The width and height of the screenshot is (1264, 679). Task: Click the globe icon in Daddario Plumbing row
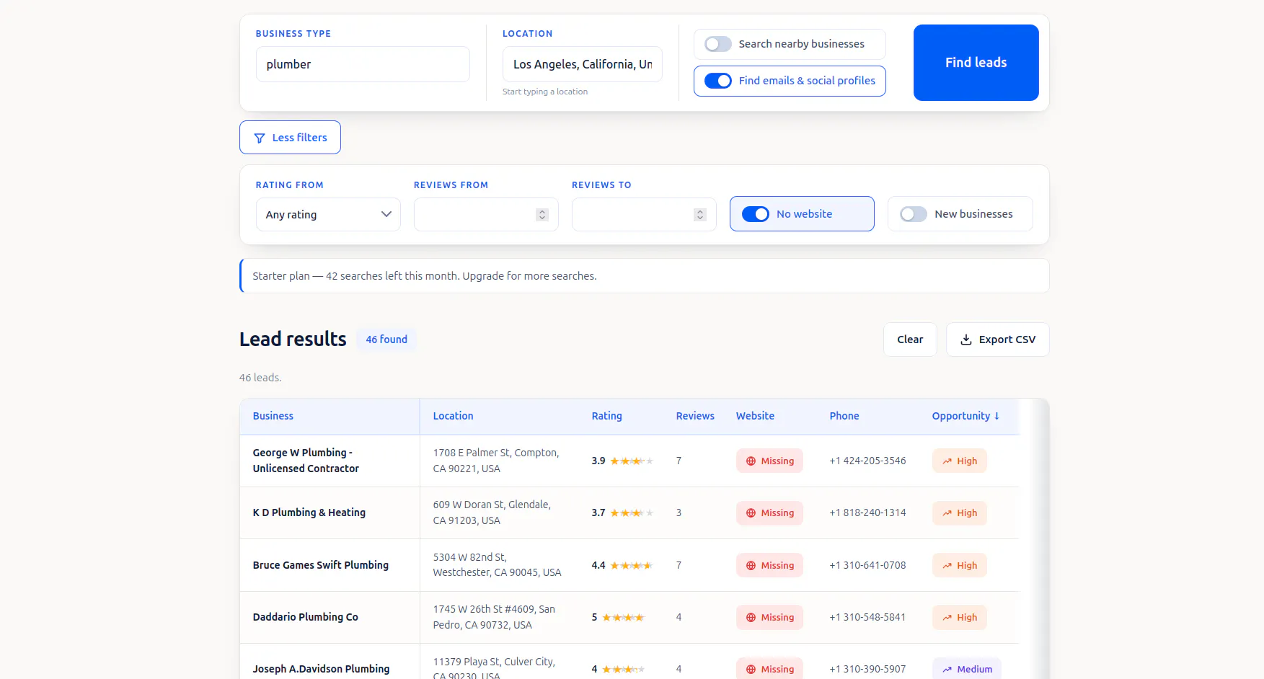(751, 618)
